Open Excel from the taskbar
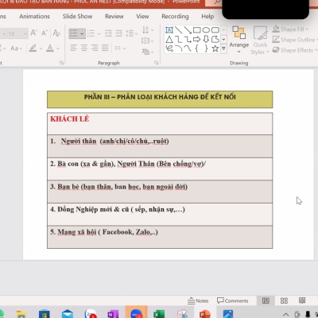This screenshot has width=318, height=318. 159,314
